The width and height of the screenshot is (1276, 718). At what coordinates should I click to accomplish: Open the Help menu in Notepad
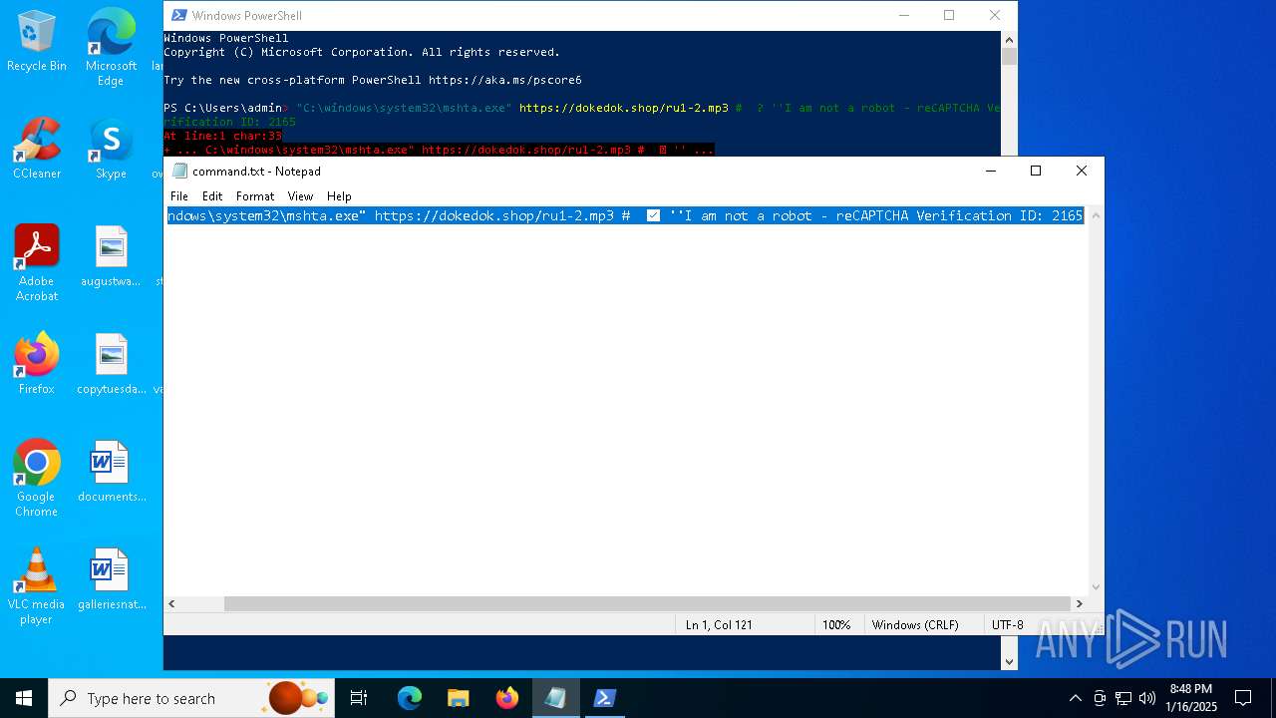[339, 196]
